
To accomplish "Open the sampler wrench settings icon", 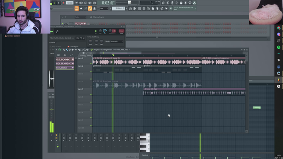I will coord(57,32).
